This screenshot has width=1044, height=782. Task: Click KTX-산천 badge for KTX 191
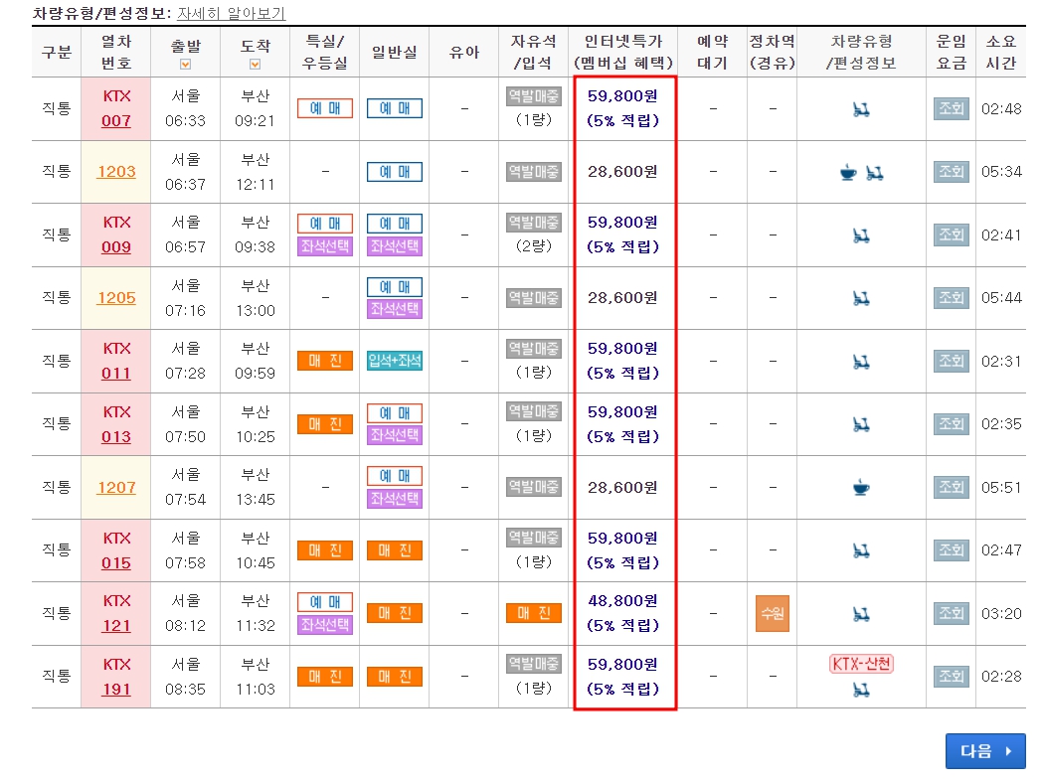[861, 664]
